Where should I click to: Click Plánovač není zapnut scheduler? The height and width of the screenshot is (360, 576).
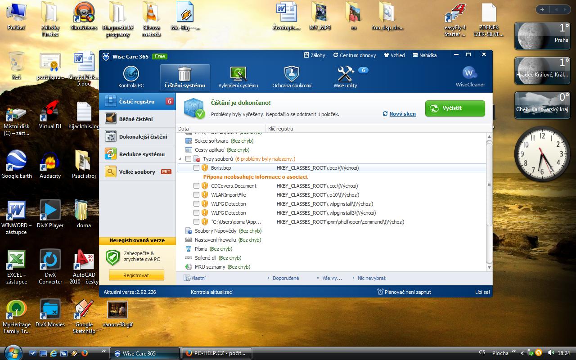[x=404, y=292]
